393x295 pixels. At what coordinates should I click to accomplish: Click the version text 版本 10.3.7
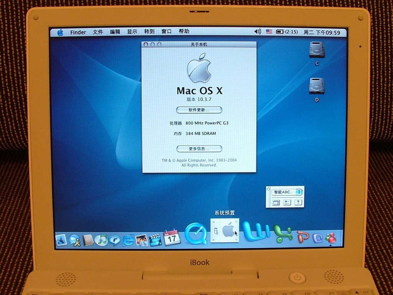point(199,99)
